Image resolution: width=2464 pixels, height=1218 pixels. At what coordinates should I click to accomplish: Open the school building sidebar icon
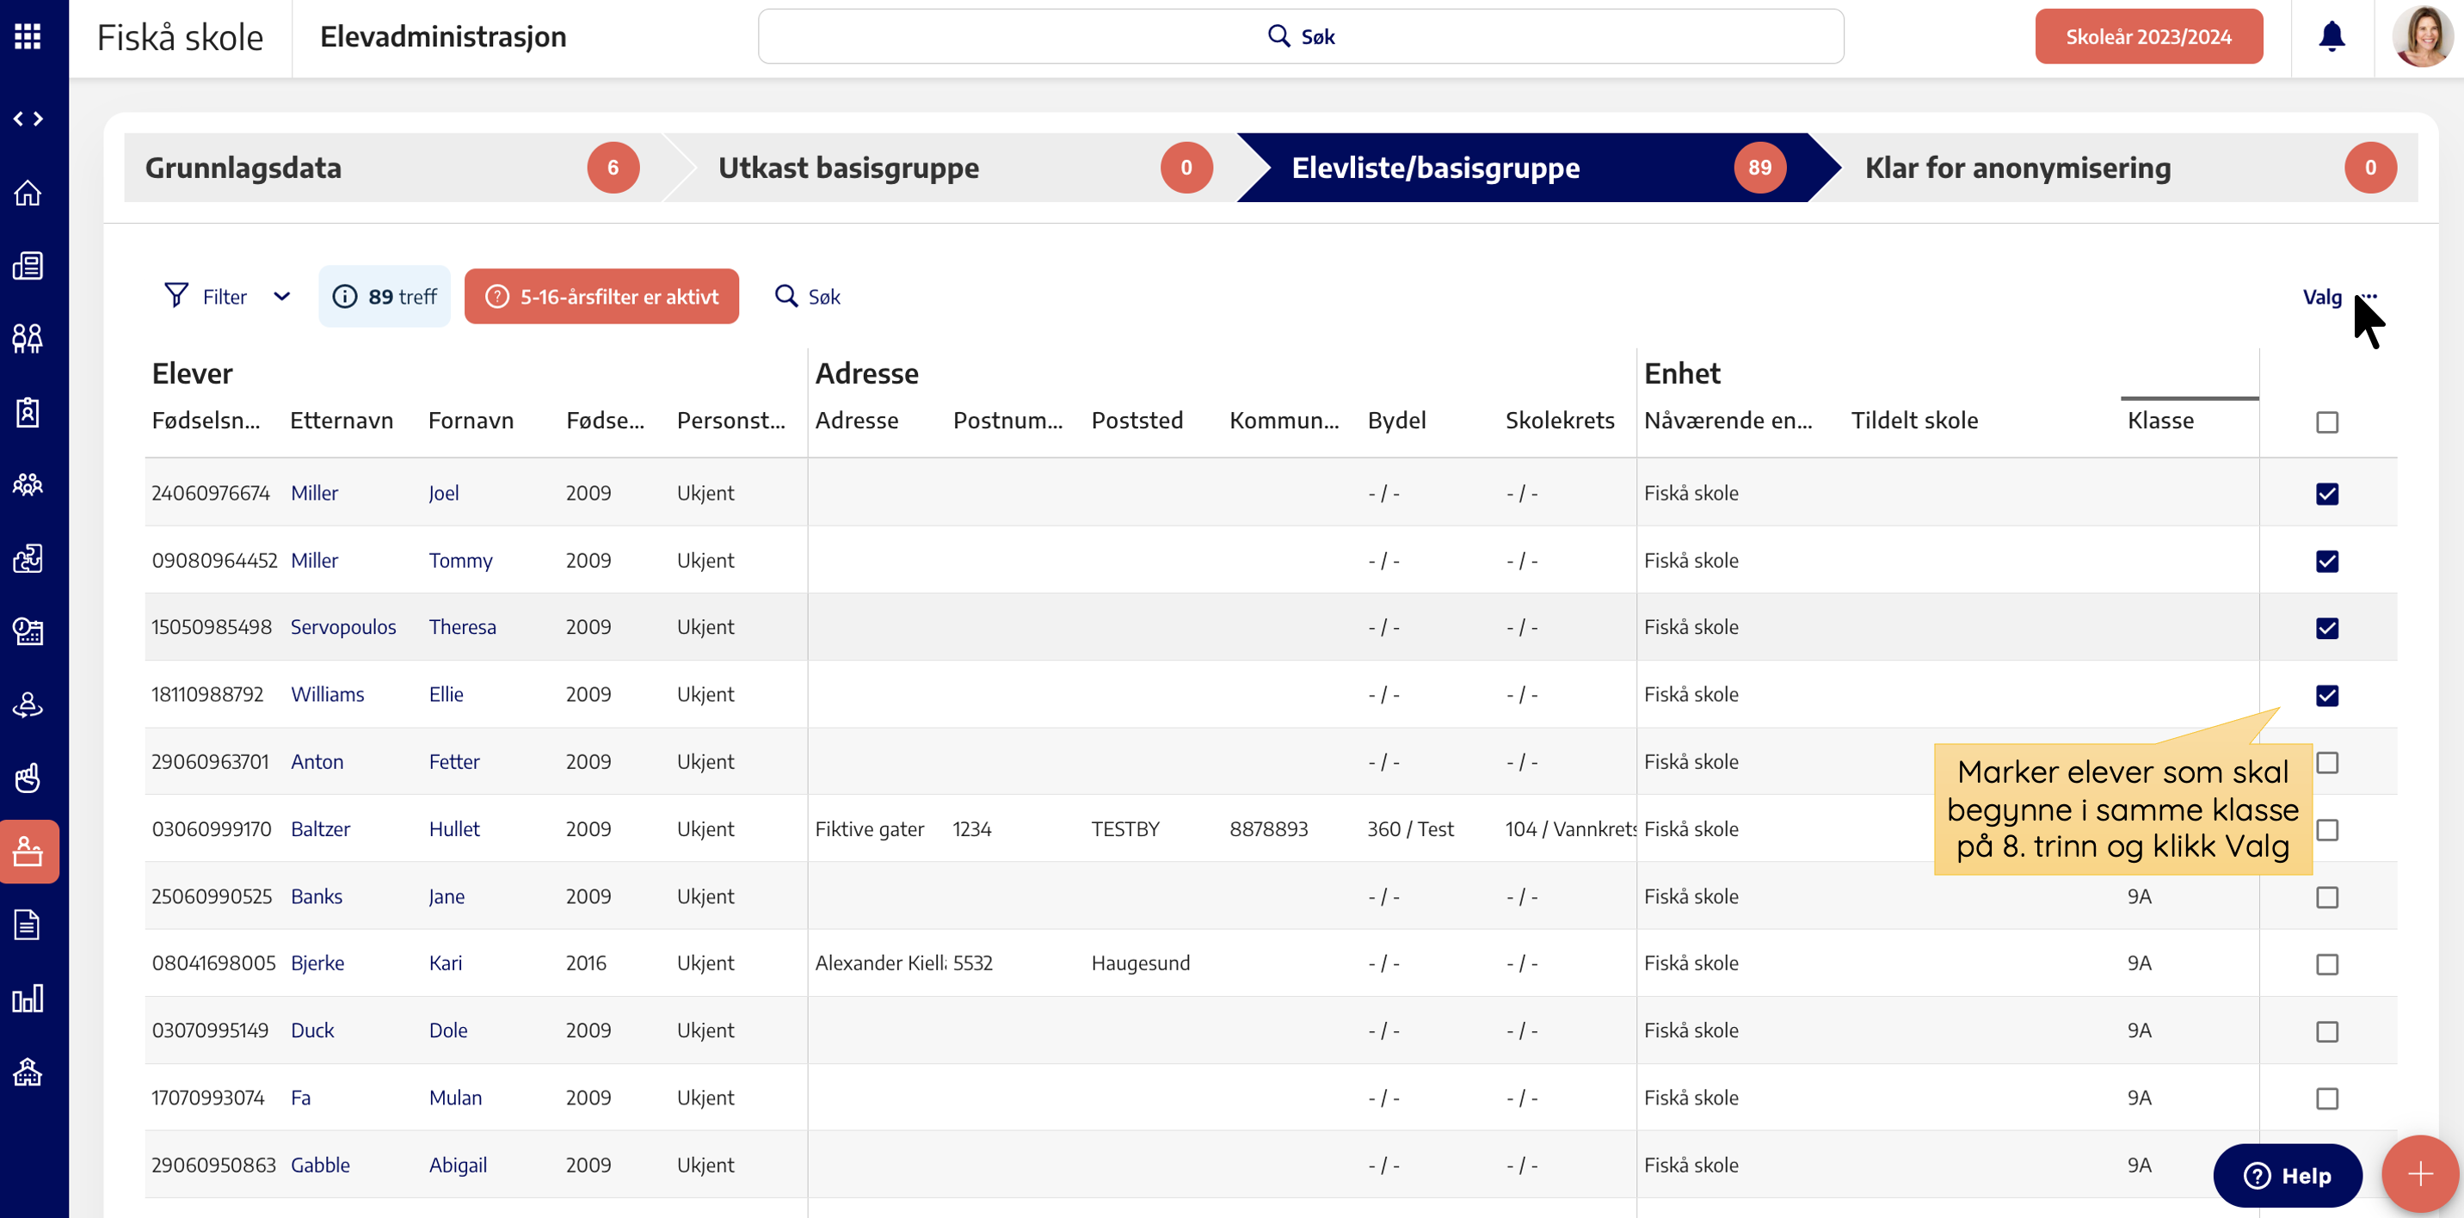point(28,1072)
